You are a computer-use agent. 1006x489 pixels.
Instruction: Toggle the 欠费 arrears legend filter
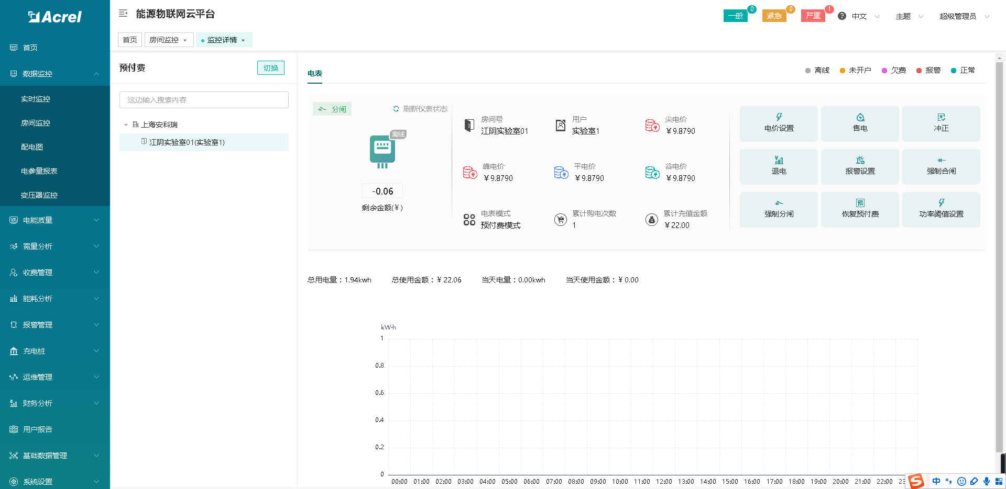pyautogui.click(x=894, y=70)
